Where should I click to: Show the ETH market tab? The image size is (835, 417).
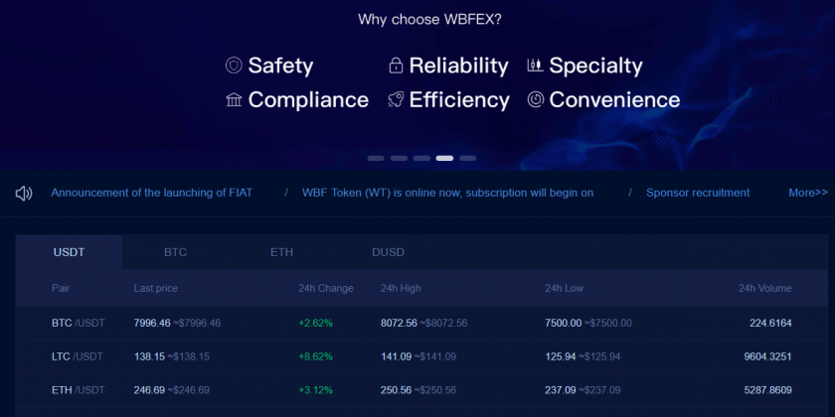pos(281,252)
